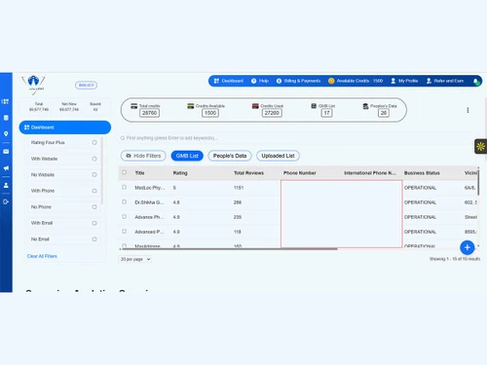Click the Title column header
The width and height of the screenshot is (487, 365).
tap(139, 173)
